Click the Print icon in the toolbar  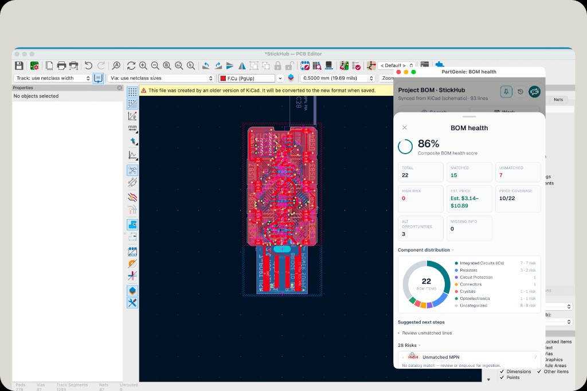tap(61, 65)
